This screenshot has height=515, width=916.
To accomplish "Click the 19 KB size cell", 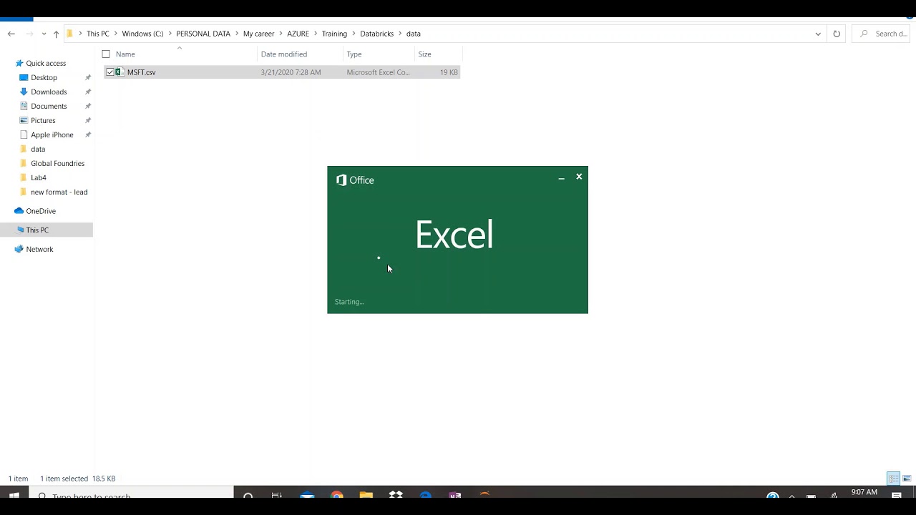I will point(449,72).
